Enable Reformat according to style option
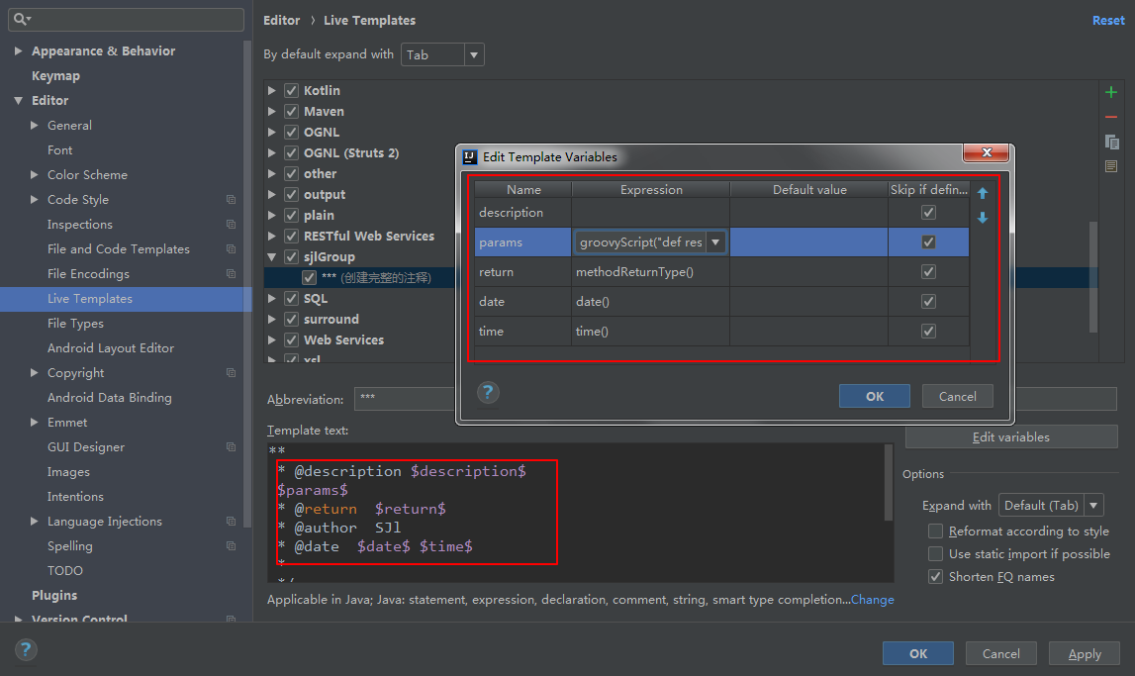This screenshot has height=676, width=1135. pos(935,531)
